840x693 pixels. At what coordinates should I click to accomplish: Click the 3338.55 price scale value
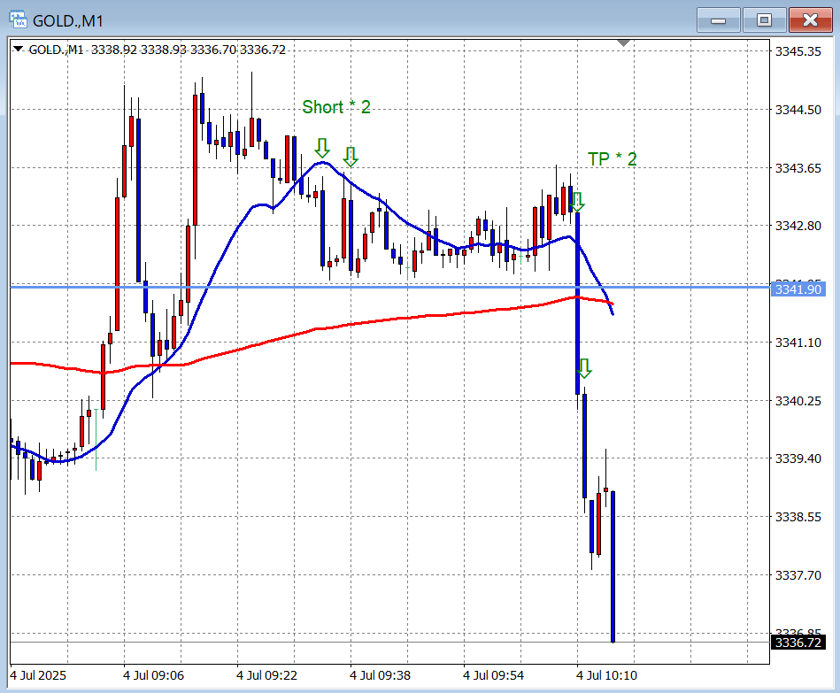pos(798,517)
